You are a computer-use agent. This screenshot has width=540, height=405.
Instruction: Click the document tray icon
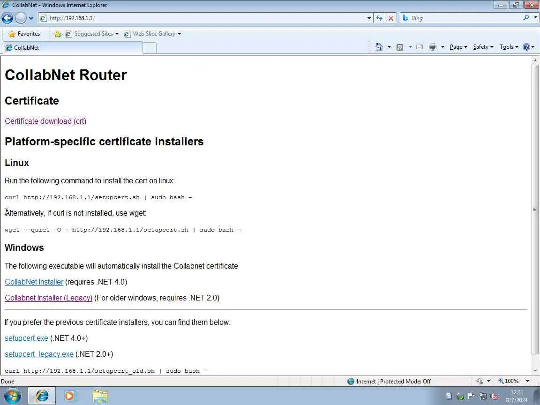click(x=449, y=397)
